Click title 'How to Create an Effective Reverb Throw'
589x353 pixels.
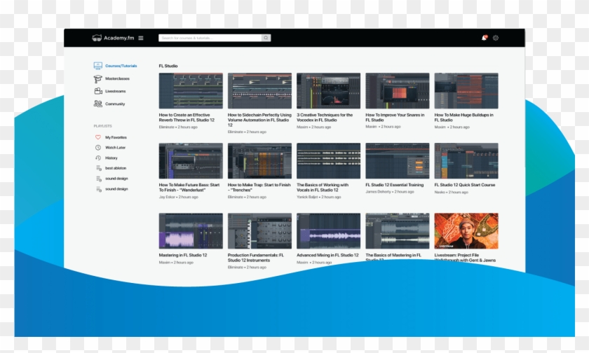[x=187, y=118]
